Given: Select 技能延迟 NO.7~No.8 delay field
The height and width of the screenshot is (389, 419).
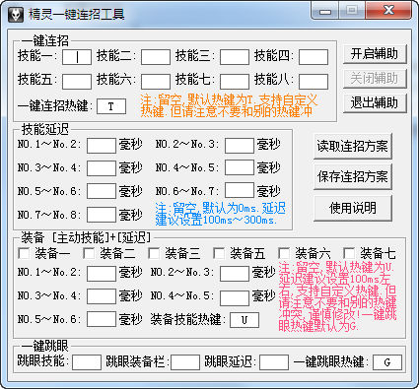Looking at the screenshot, I should point(102,215).
